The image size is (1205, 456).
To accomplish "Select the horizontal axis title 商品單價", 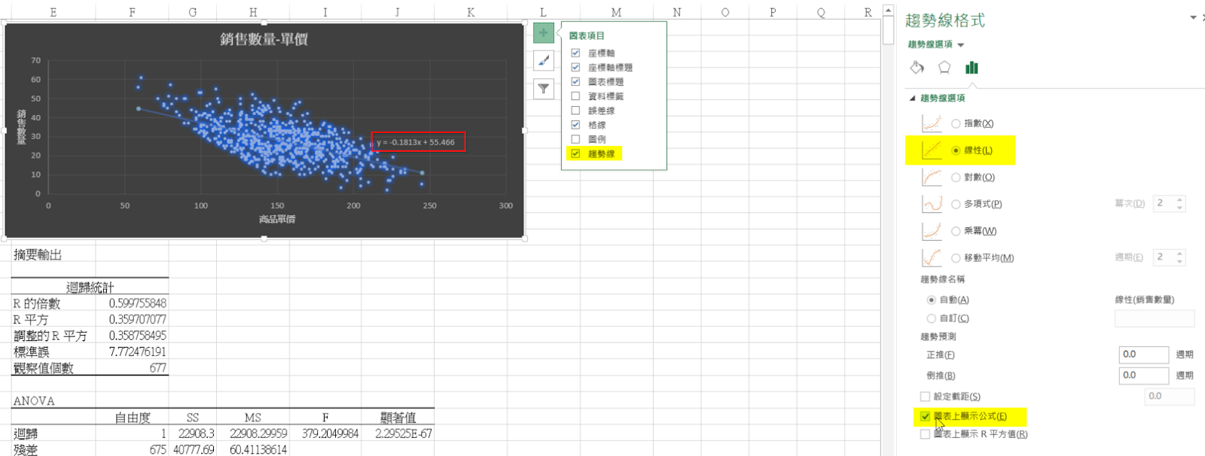I will pyautogui.click(x=277, y=219).
